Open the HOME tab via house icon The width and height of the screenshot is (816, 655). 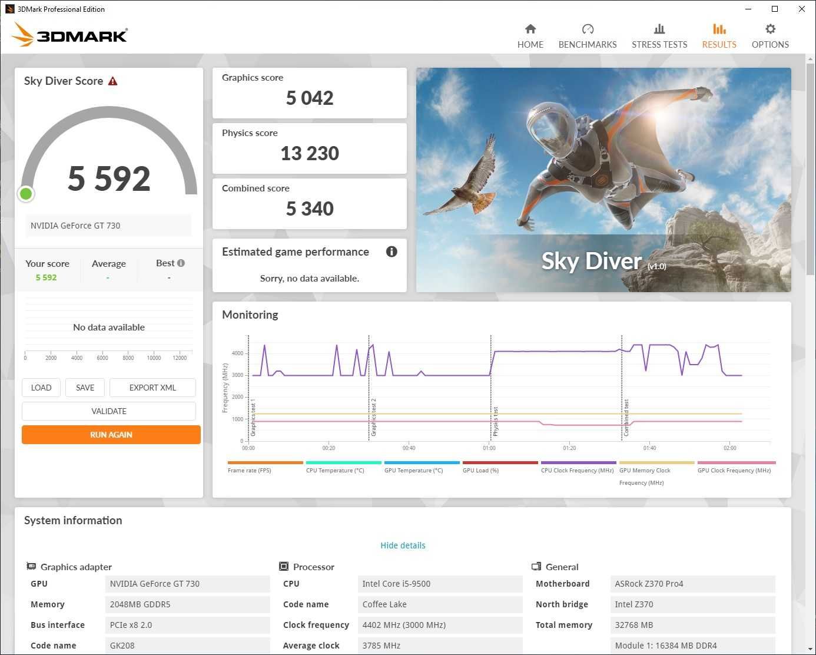point(530,29)
